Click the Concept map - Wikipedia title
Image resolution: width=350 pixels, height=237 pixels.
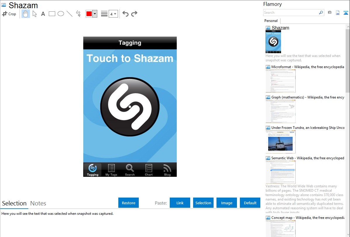[308, 217]
